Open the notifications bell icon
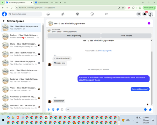This screenshot has height=125, width=157. point(145,14)
